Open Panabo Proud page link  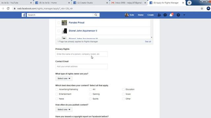[76, 23]
